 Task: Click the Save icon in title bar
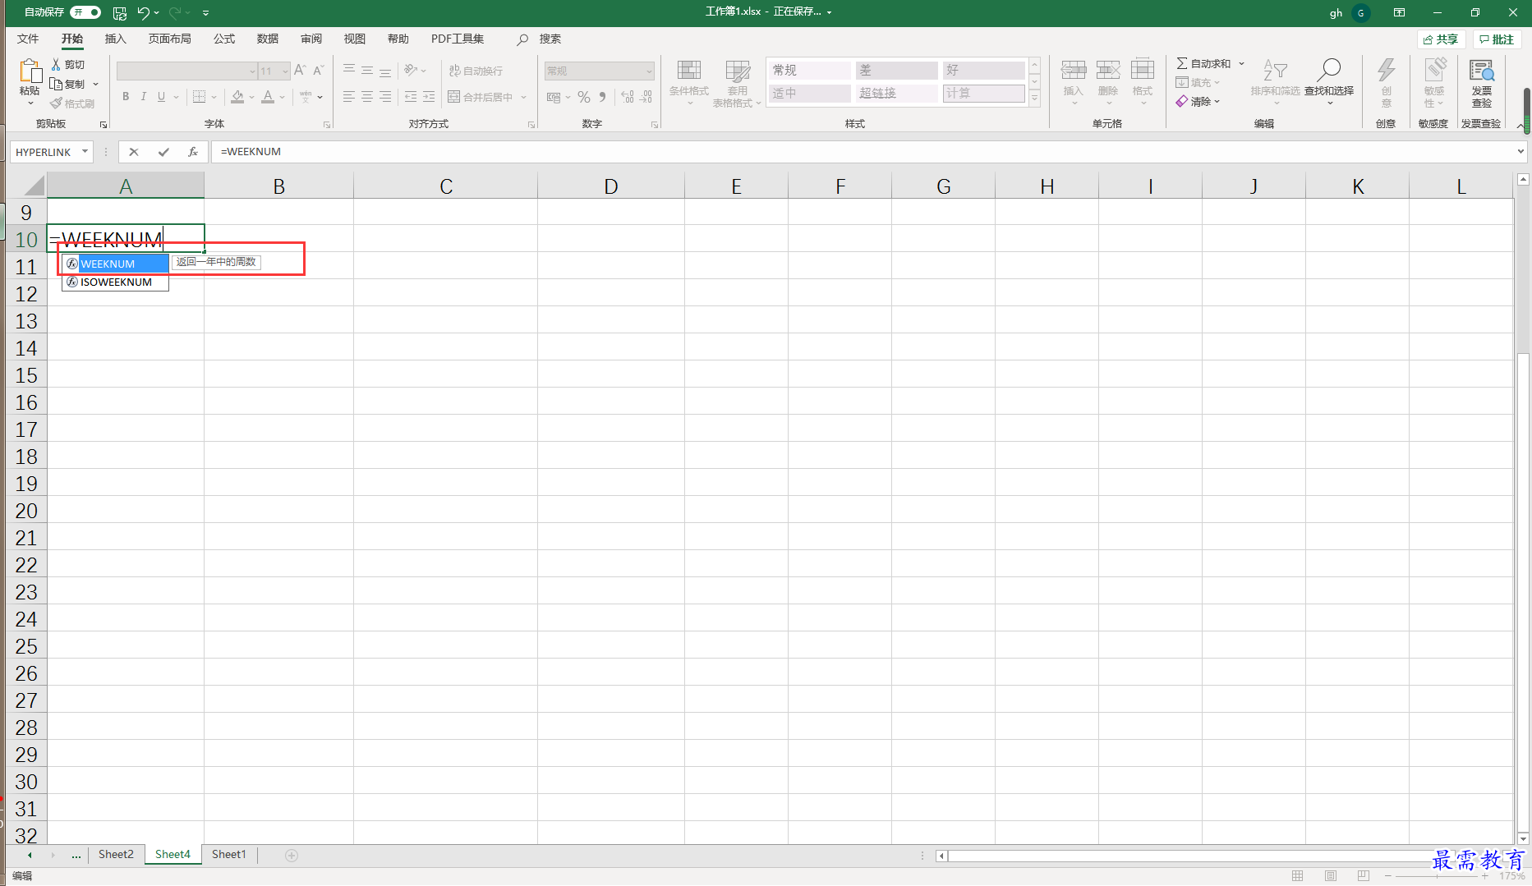click(x=120, y=12)
